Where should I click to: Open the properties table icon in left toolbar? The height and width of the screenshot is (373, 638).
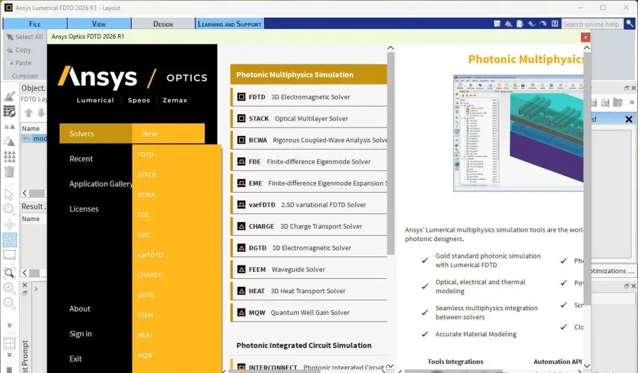[x=9, y=112]
